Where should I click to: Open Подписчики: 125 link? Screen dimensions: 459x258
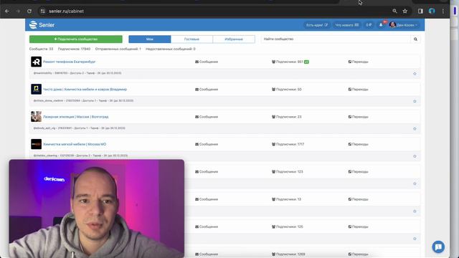pyautogui.click(x=288, y=226)
